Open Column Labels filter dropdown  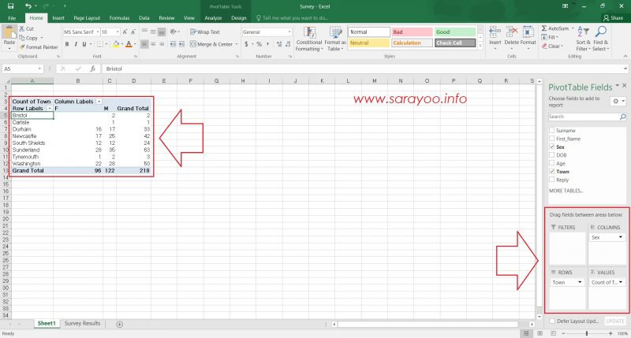pyautogui.click(x=99, y=102)
